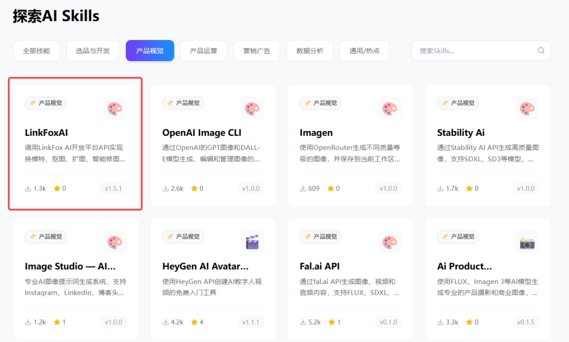Click the star icon on Imagen card
The width and height of the screenshot is (569, 342).
(330, 188)
